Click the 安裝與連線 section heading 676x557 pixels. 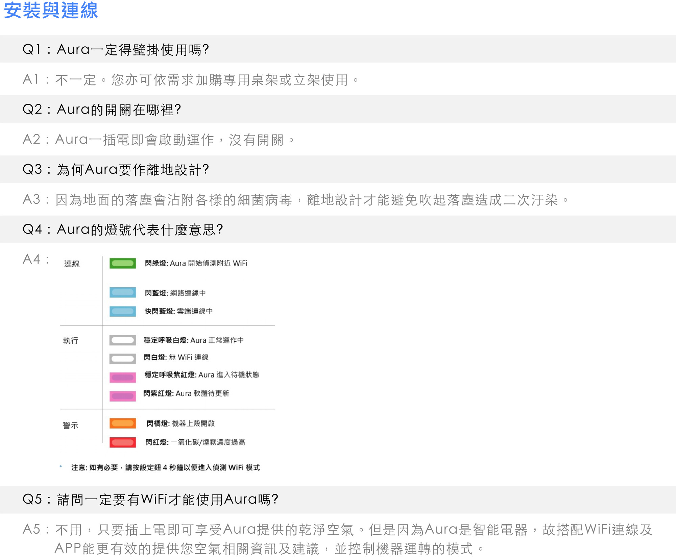click(51, 10)
